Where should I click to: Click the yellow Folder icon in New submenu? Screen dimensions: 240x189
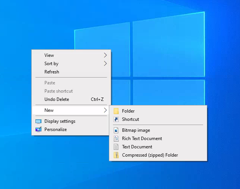point(116,111)
